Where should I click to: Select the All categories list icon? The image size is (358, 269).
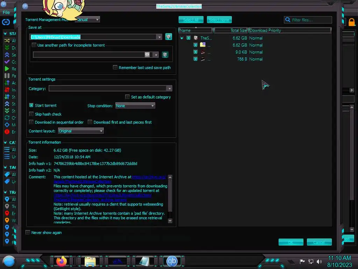(7, 150)
